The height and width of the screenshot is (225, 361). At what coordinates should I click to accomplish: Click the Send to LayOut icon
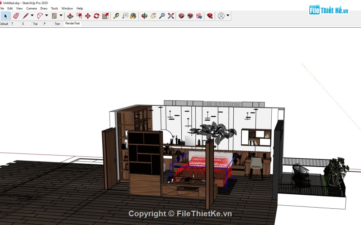[199, 16]
